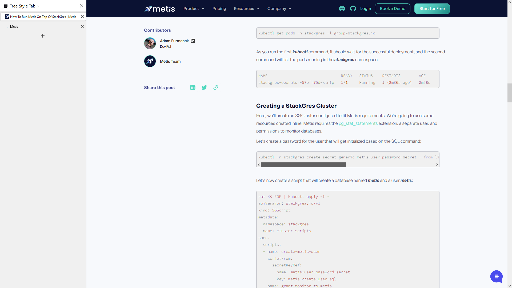Add a new tab with the plus button
Screen dimensions: 512x288
pos(43,36)
